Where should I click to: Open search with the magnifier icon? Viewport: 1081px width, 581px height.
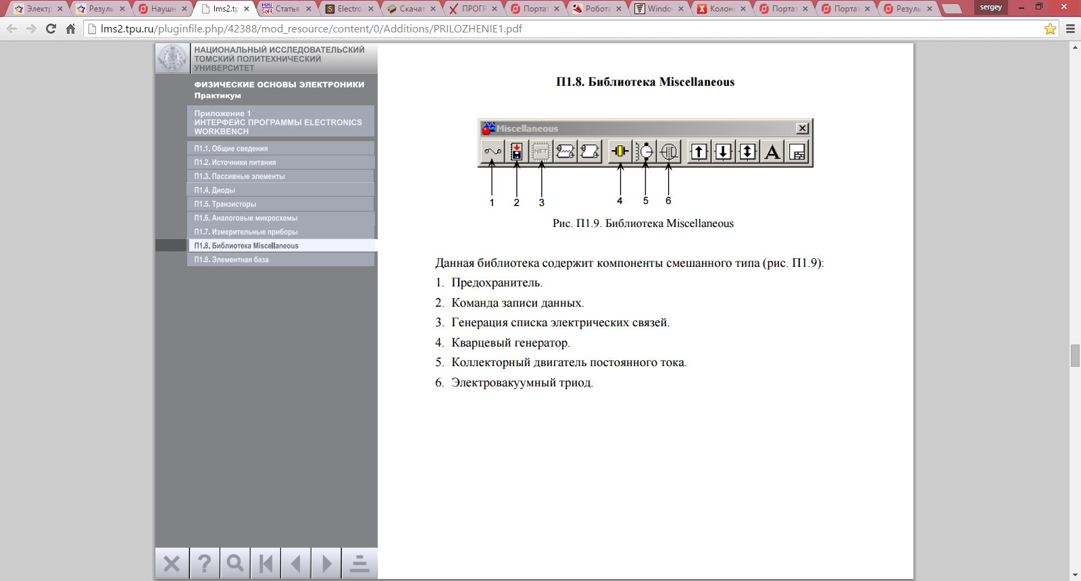click(235, 563)
